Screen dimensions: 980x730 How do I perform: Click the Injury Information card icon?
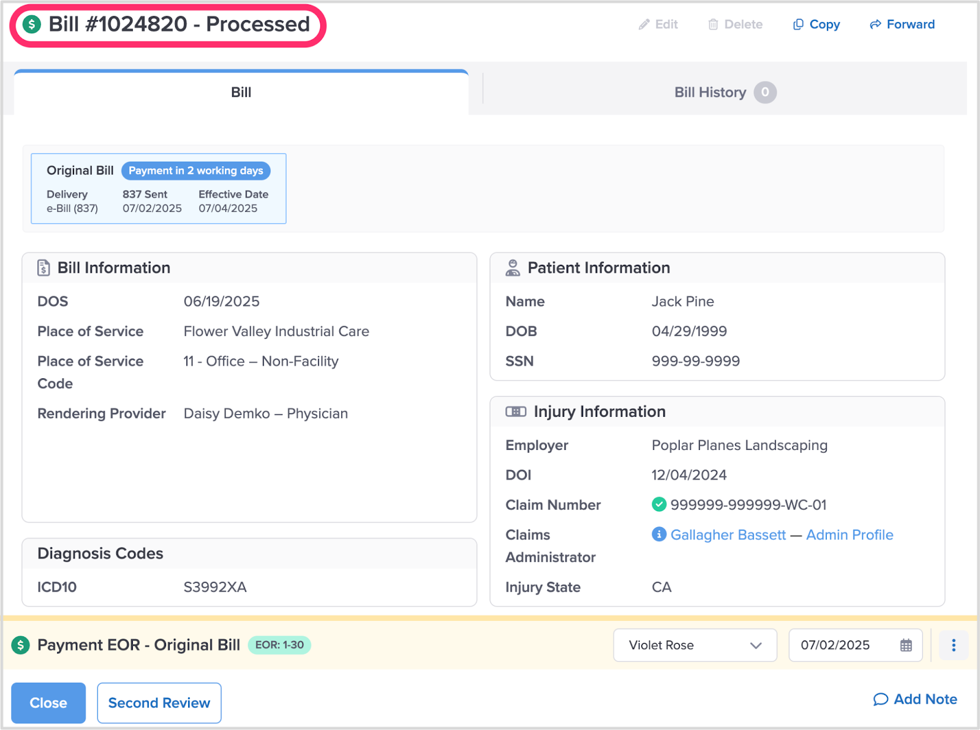coord(515,411)
